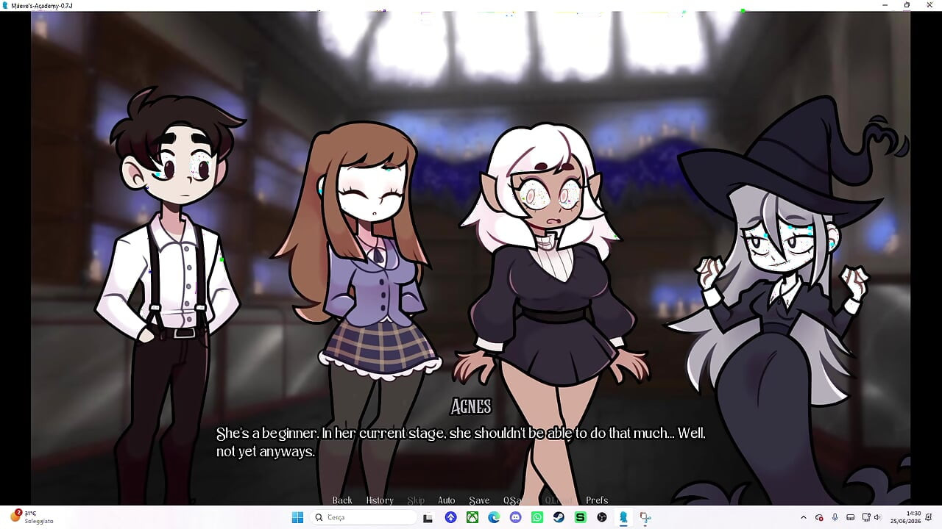Restore down the game window

click(x=907, y=5)
